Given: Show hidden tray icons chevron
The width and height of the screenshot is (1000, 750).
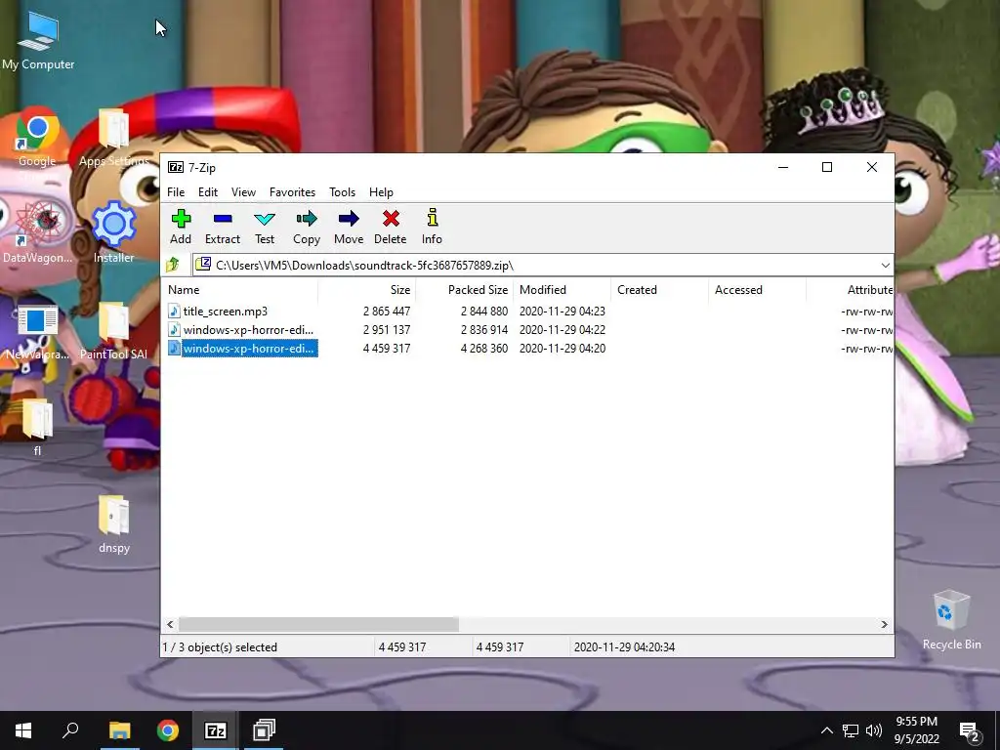Looking at the screenshot, I should point(826,730).
